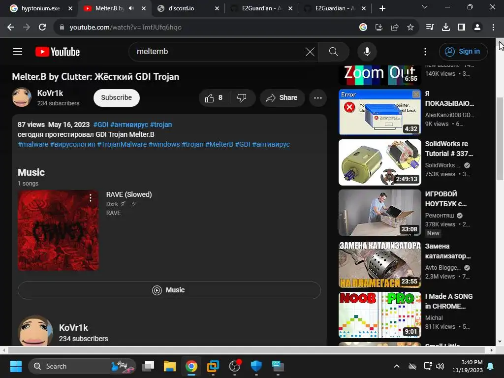
Task: Switch to second E2Guardian tab
Action: (x=335, y=8)
